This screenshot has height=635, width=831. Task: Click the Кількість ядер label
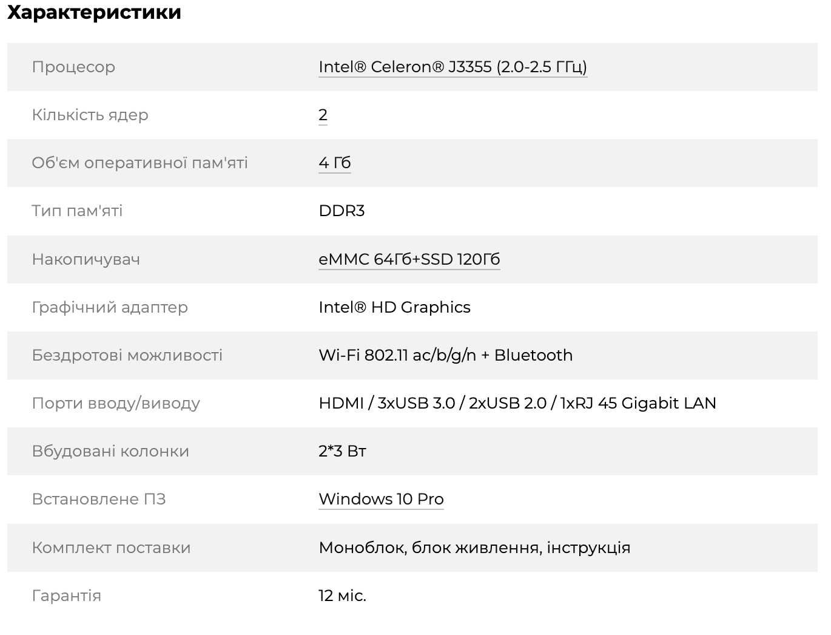coord(90,115)
